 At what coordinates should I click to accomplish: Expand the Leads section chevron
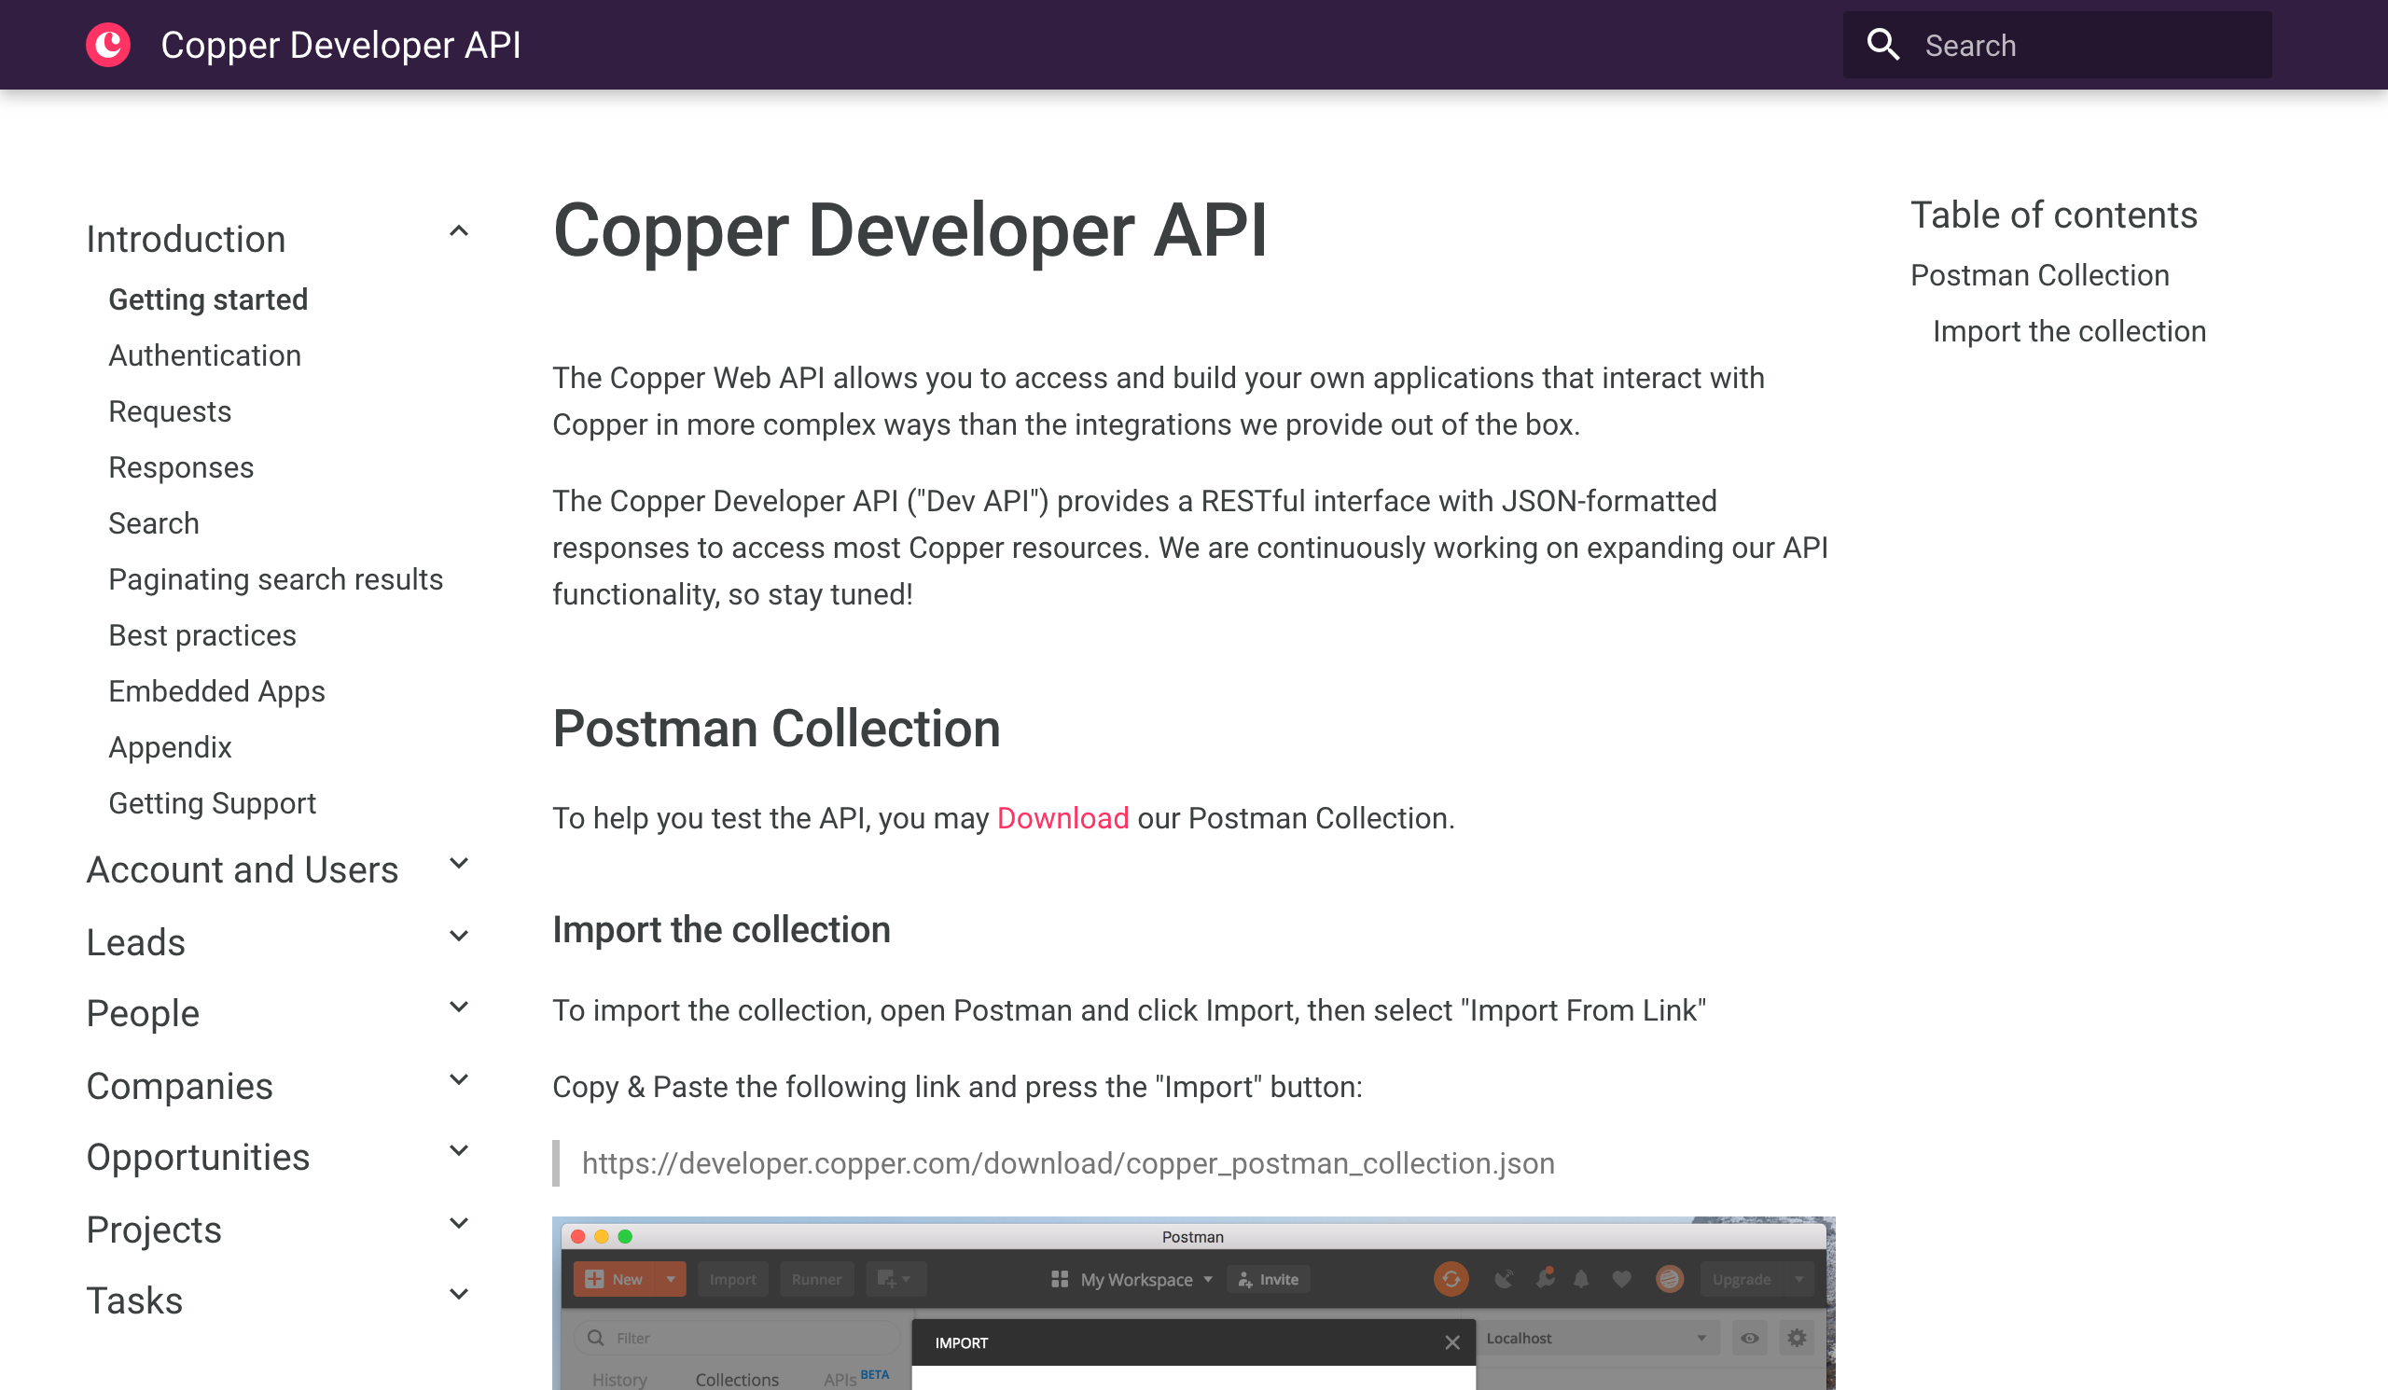coord(459,935)
